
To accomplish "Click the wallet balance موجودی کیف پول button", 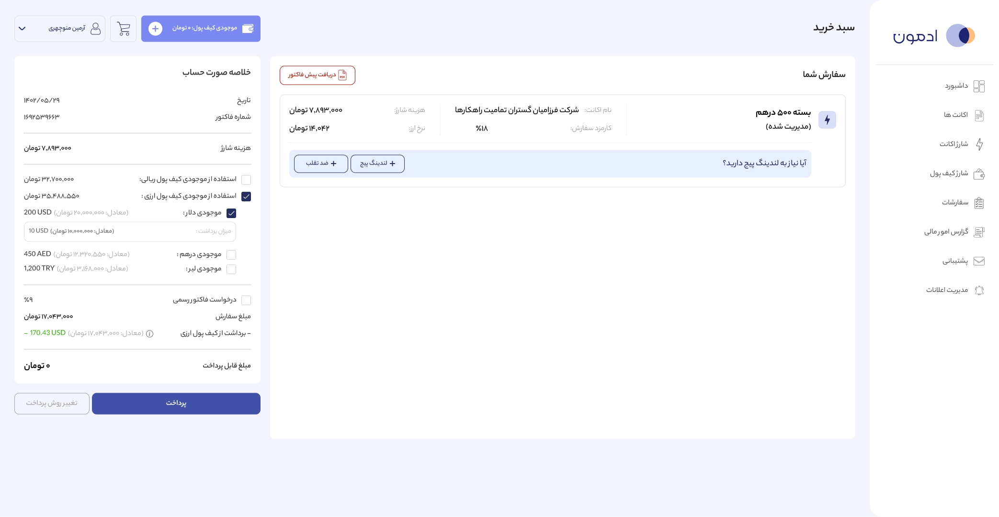I will (201, 29).
